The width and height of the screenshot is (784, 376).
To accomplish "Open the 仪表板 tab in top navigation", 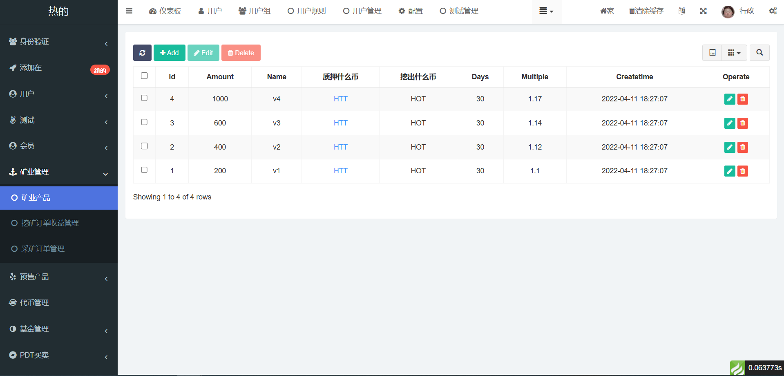I will (x=165, y=11).
